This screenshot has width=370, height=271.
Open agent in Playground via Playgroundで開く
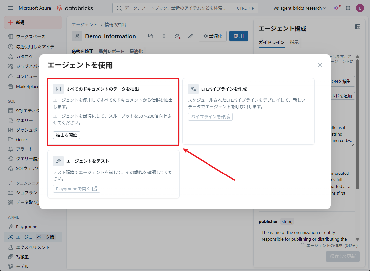pos(76,189)
